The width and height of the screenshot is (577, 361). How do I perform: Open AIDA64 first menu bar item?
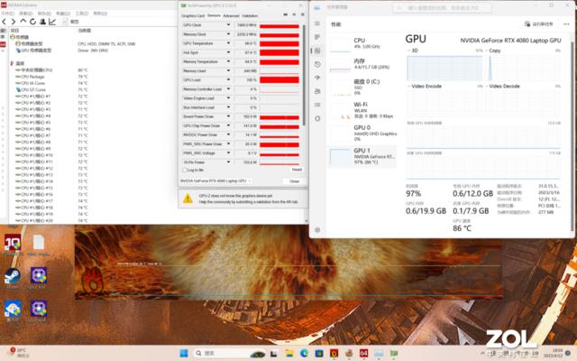[7, 14]
